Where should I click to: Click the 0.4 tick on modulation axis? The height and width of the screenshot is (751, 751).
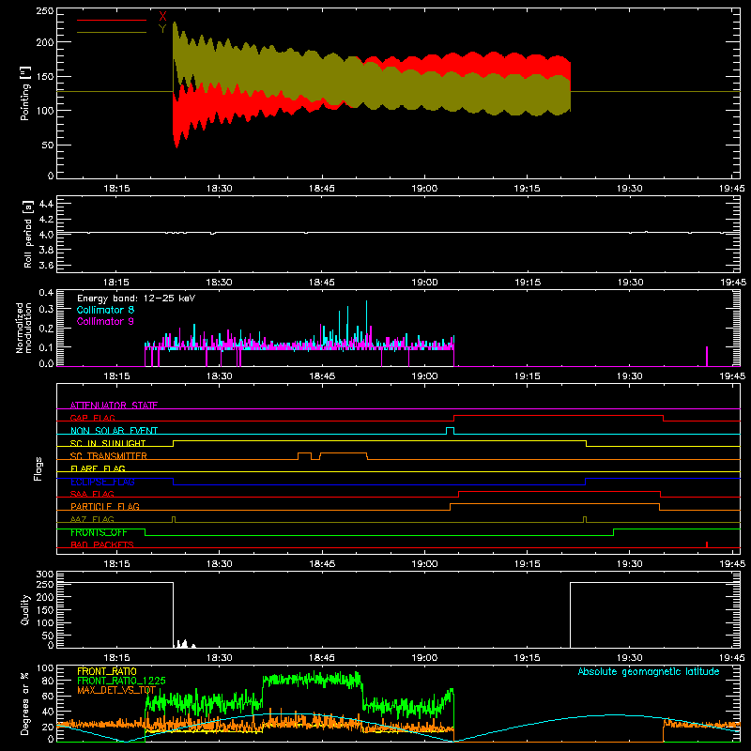click(46, 293)
